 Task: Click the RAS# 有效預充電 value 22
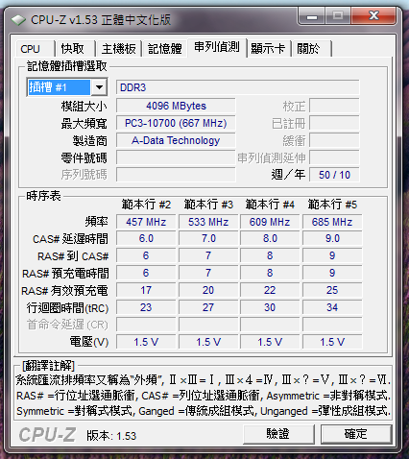[x=270, y=290]
